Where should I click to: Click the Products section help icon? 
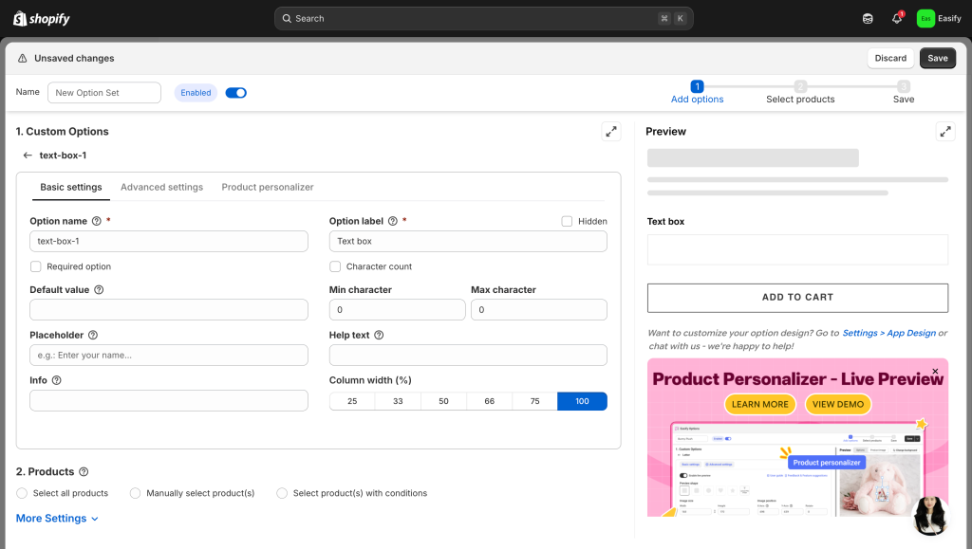pyautogui.click(x=84, y=472)
